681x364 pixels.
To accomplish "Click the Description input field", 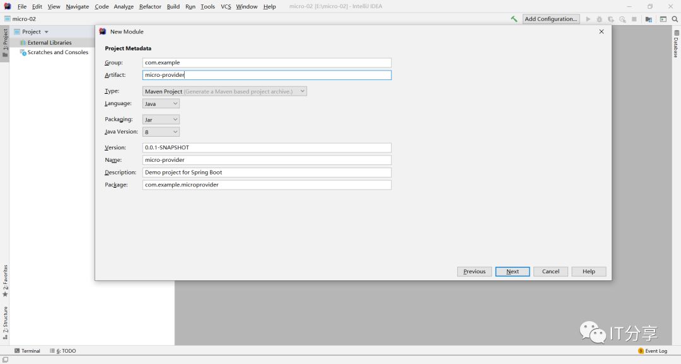I will coord(267,172).
